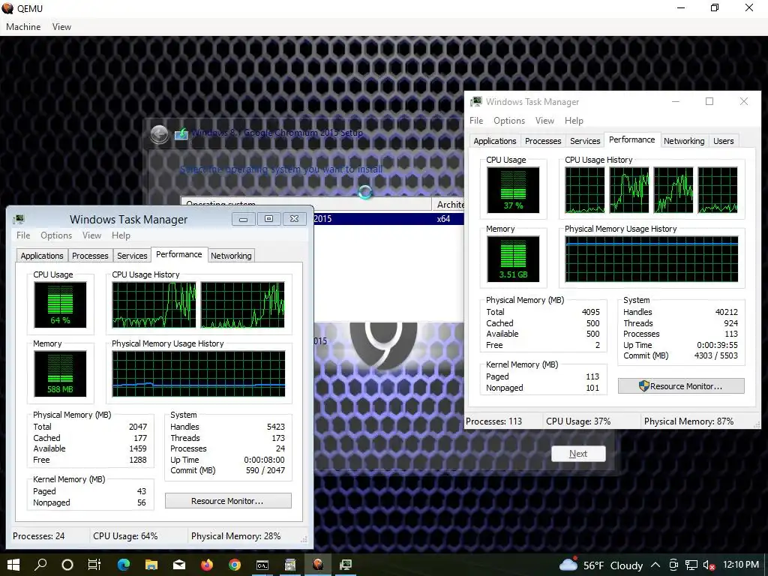Launch Google Chrome from taskbar
Viewport: 768px width, 576px height.
click(x=235, y=565)
